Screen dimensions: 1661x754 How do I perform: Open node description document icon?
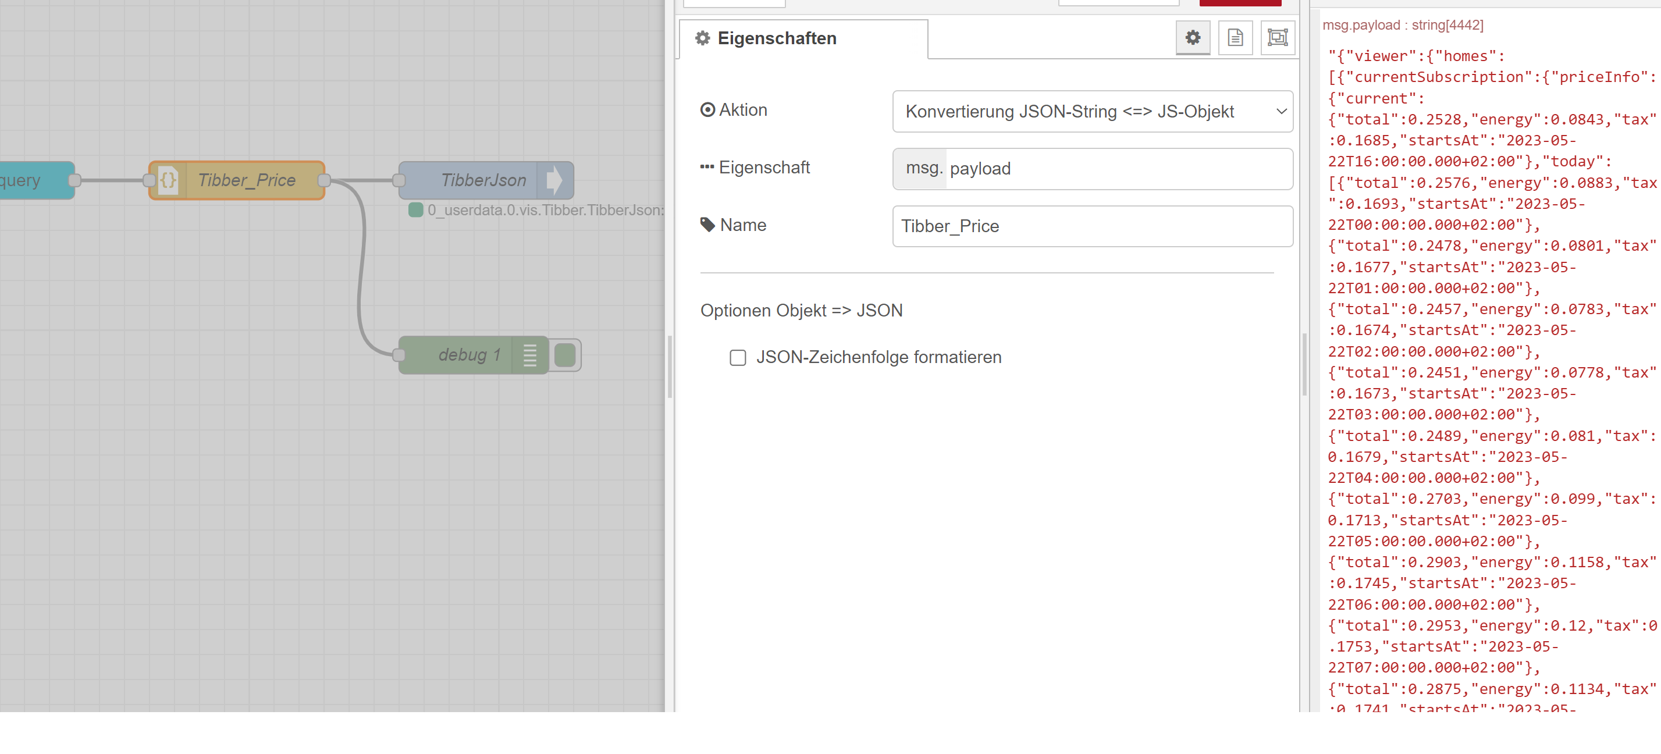point(1235,37)
